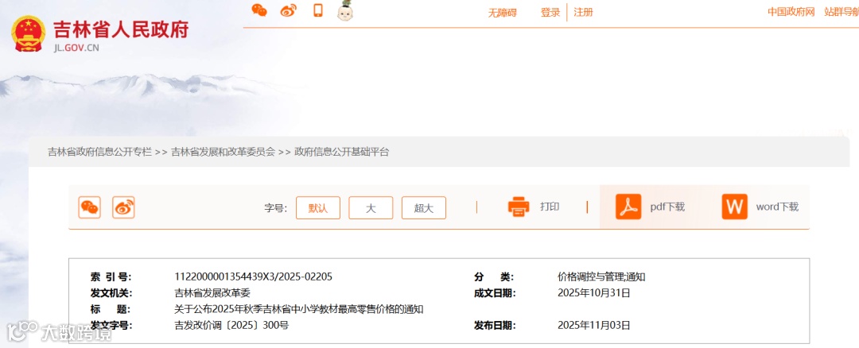This screenshot has height=348, width=859.
Task: Share via Weibo icon in article toolbar
Action: tap(124, 207)
